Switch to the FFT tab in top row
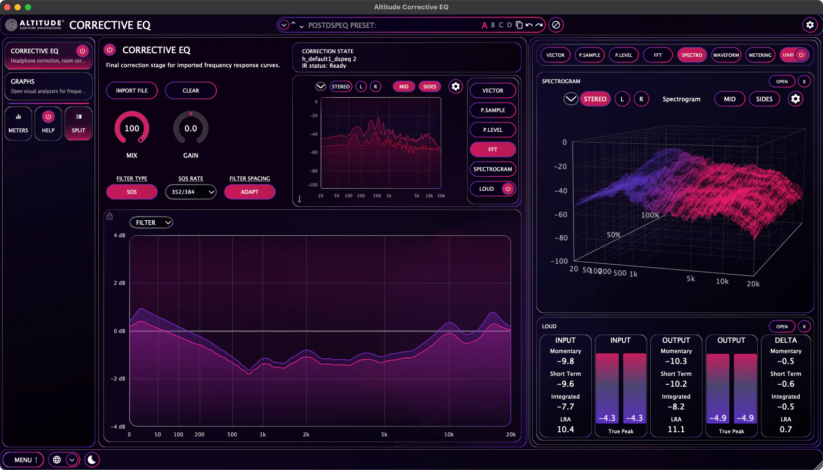Image resolution: width=823 pixels, height=470 pixels. [658, 55]
